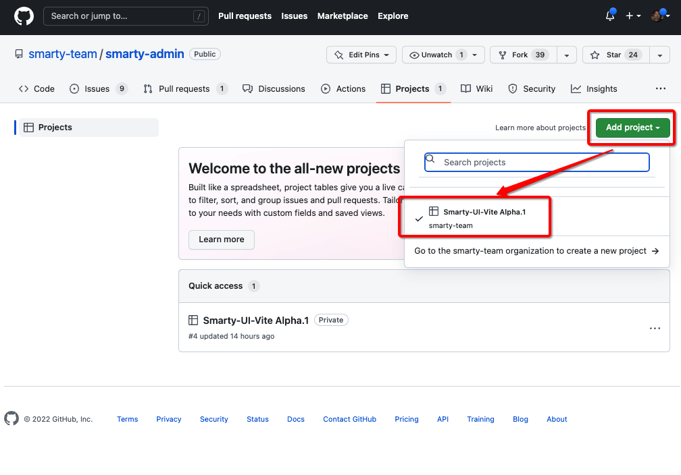Click the Fork button
The image size is (681, 475).
(521, 55)
